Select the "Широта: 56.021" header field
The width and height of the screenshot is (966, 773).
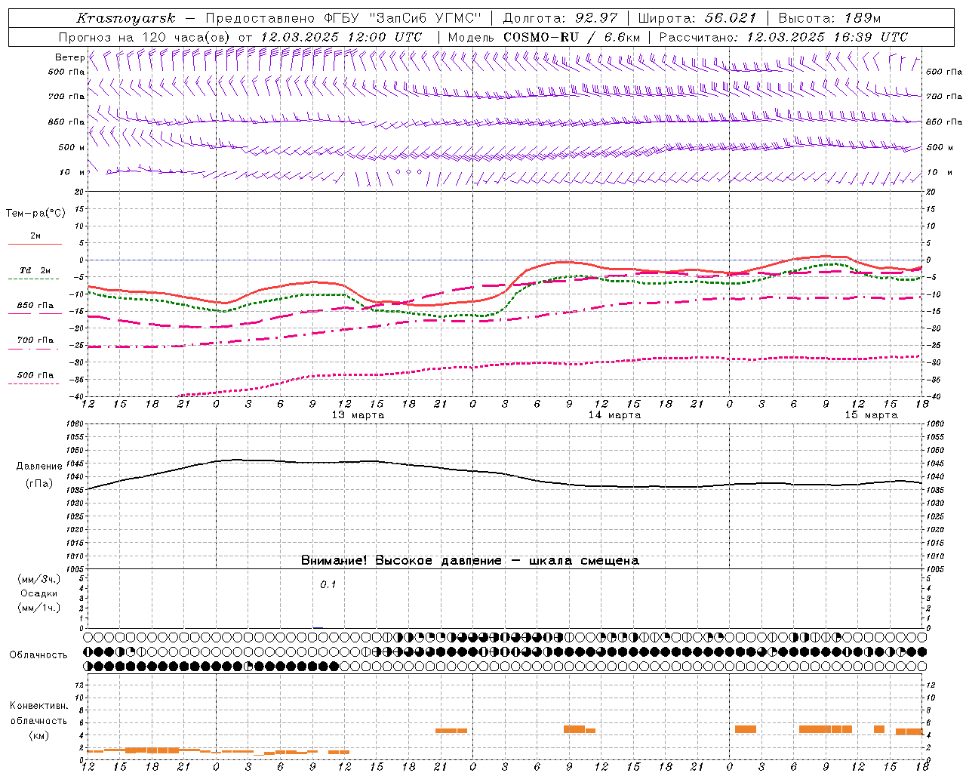(x=697, y=18)
